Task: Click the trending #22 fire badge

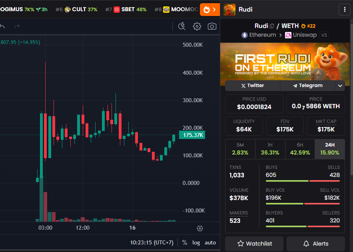Action: [x=308, y=26]
